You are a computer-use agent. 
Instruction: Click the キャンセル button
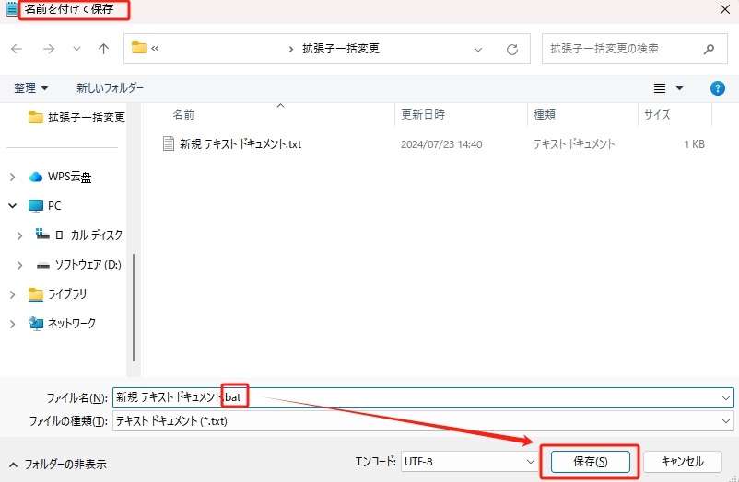pyautogui.click(x=682, y=461)
